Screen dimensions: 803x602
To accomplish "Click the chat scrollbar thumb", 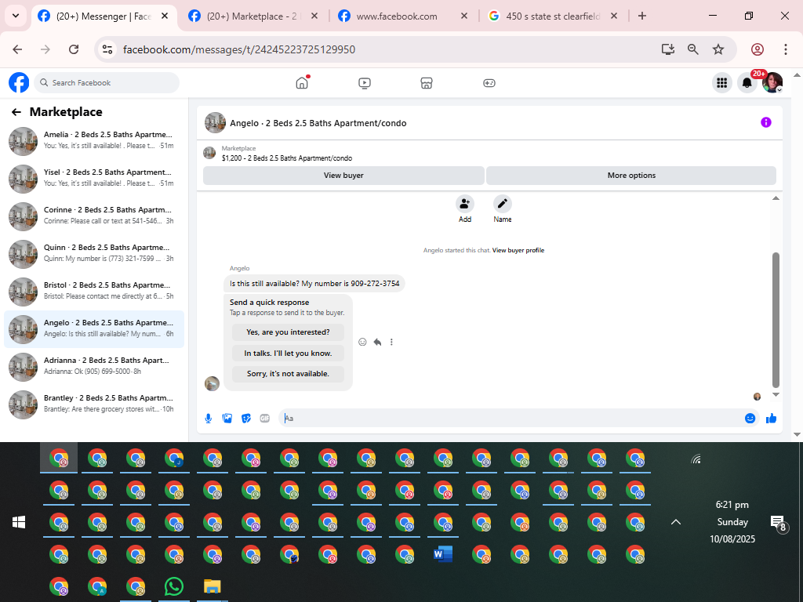I will [776, 320].
